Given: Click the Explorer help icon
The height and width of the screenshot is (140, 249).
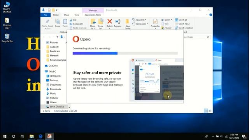Looking at the screenshot, I should pos(210,15).
